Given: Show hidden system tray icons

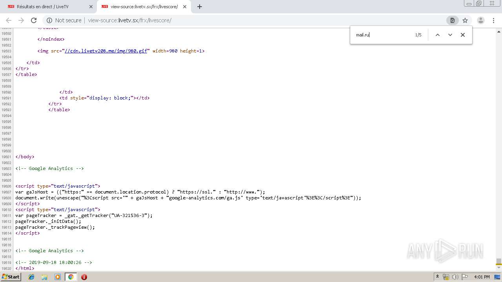Looking at the screenshot, I should click(x=437, y=277).
